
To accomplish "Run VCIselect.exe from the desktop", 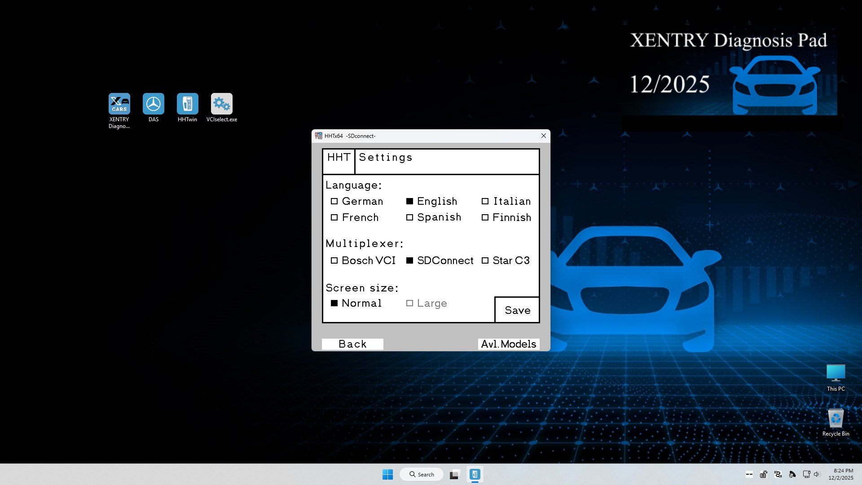I will [221, 104].
